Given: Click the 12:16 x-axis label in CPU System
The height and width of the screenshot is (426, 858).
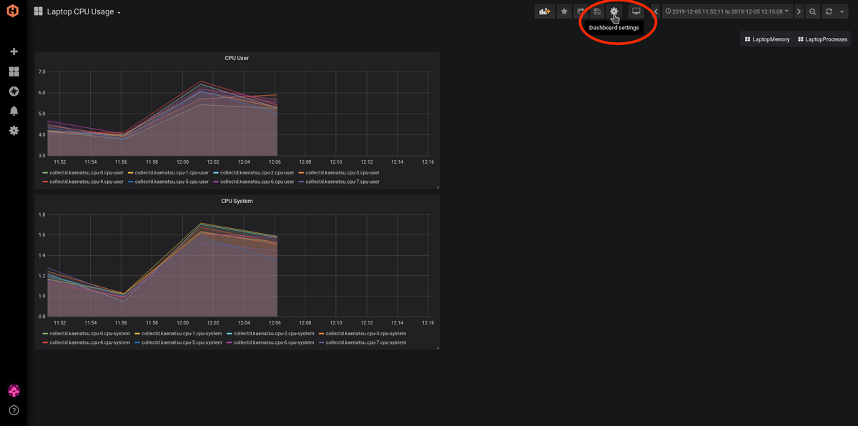Looking at the screenshot, I should [x=428, y=323].
